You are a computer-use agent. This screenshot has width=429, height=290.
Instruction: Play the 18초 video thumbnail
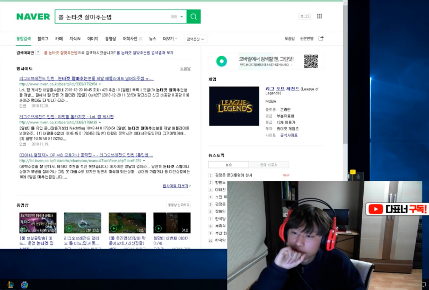click(x=127, y=223)
